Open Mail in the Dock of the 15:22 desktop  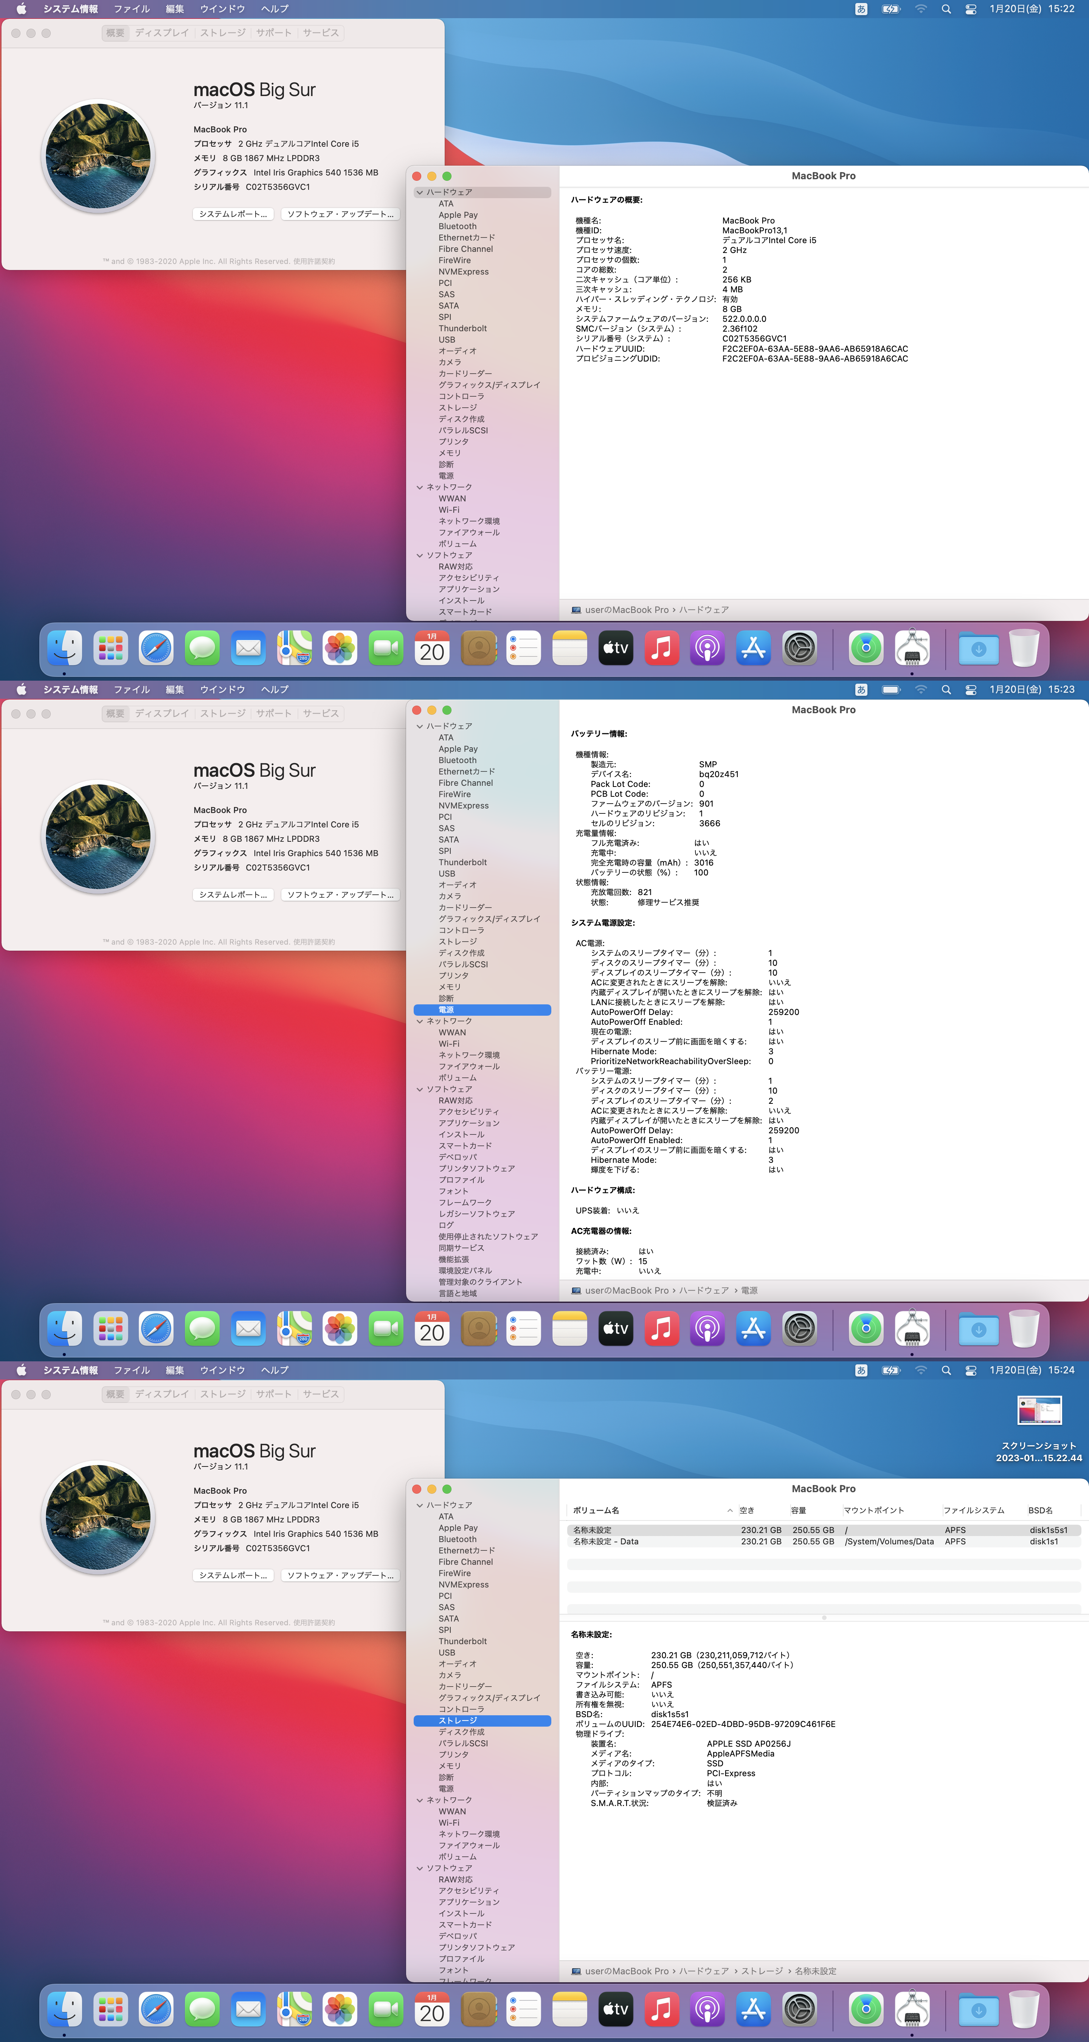point(248,649)
